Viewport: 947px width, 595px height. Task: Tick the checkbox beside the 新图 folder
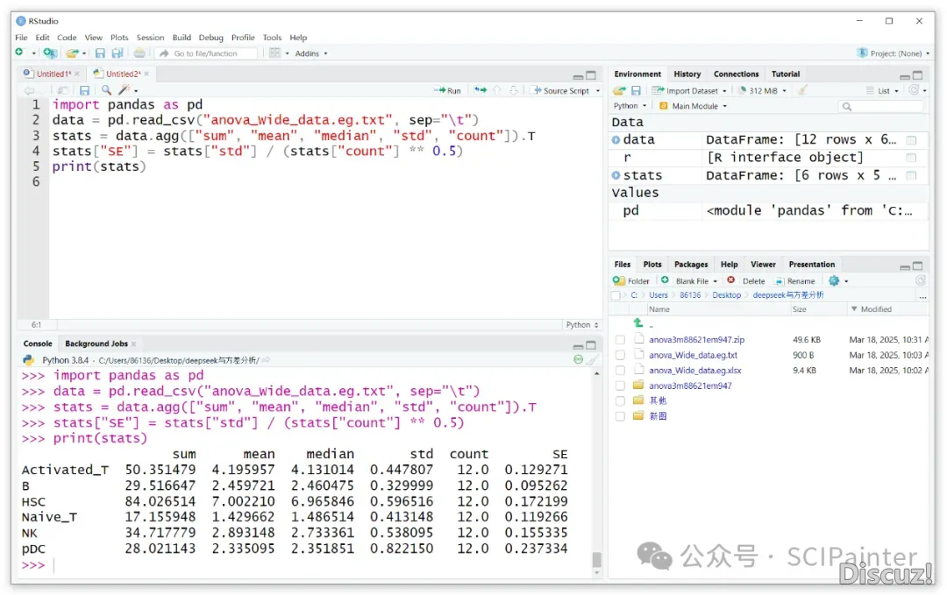point(620,415)
